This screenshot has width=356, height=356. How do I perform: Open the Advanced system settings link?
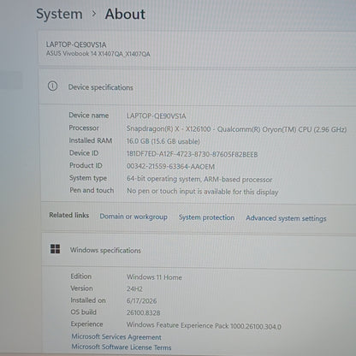coord(286,218)
